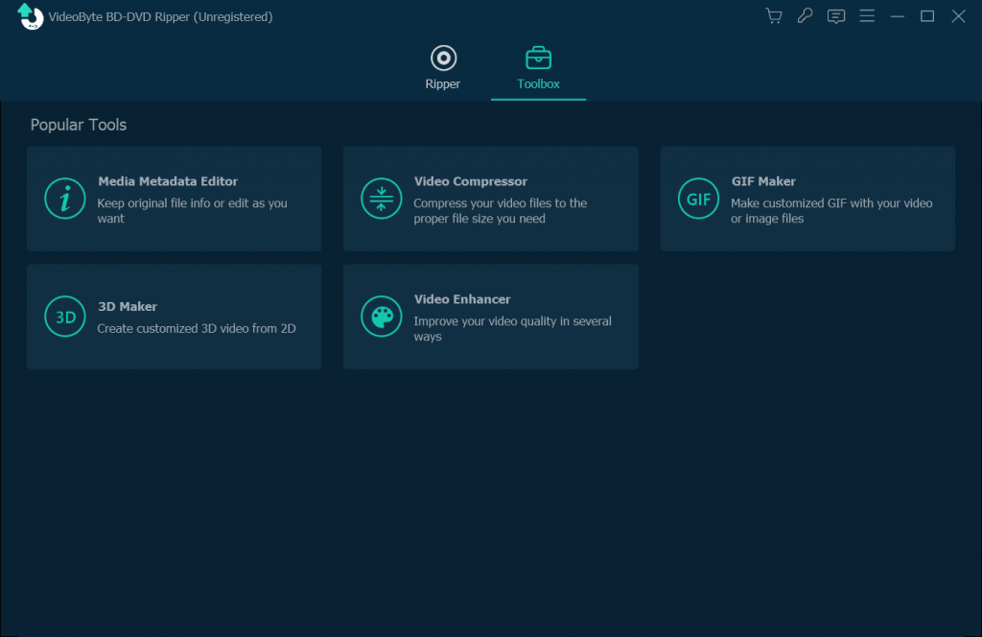
Task: Click the Popular Tools heading
Action: coord(79,125)
